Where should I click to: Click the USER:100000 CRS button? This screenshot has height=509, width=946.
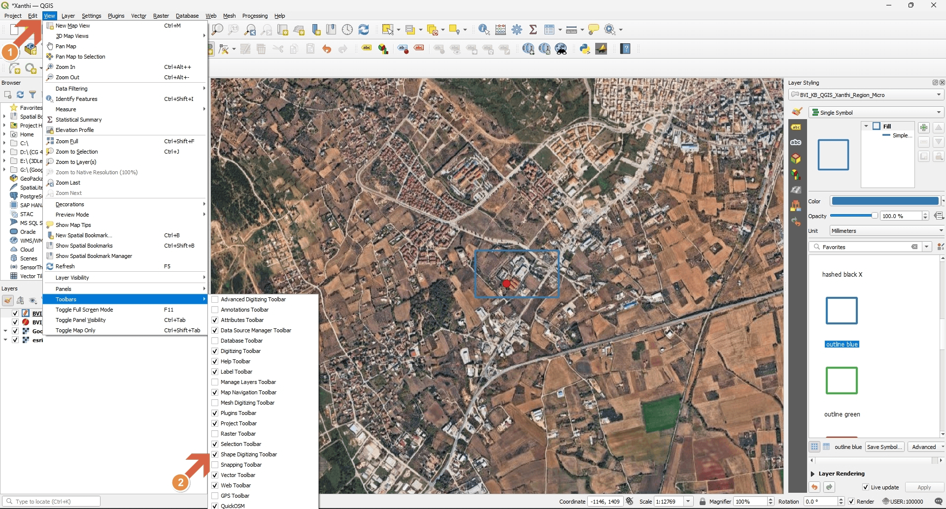coord(903,502)
